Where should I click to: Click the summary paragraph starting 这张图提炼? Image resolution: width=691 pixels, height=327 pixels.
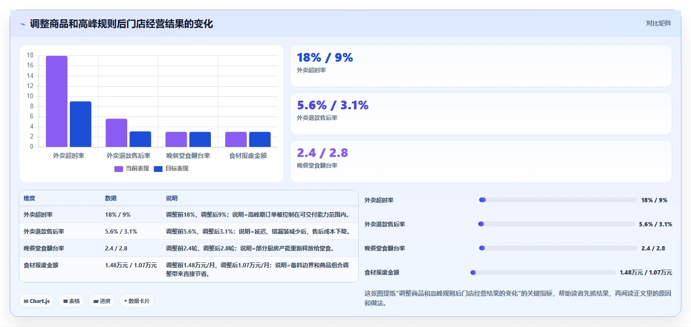pos(518,298)
